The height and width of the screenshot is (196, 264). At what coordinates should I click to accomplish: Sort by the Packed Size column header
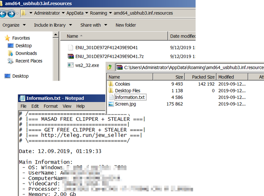tap(204, 77)
